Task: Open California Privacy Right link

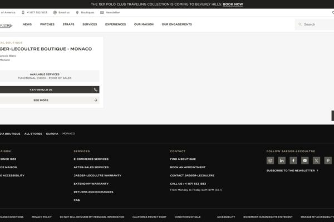Action: pyautogui.click(x=149, y=217)
